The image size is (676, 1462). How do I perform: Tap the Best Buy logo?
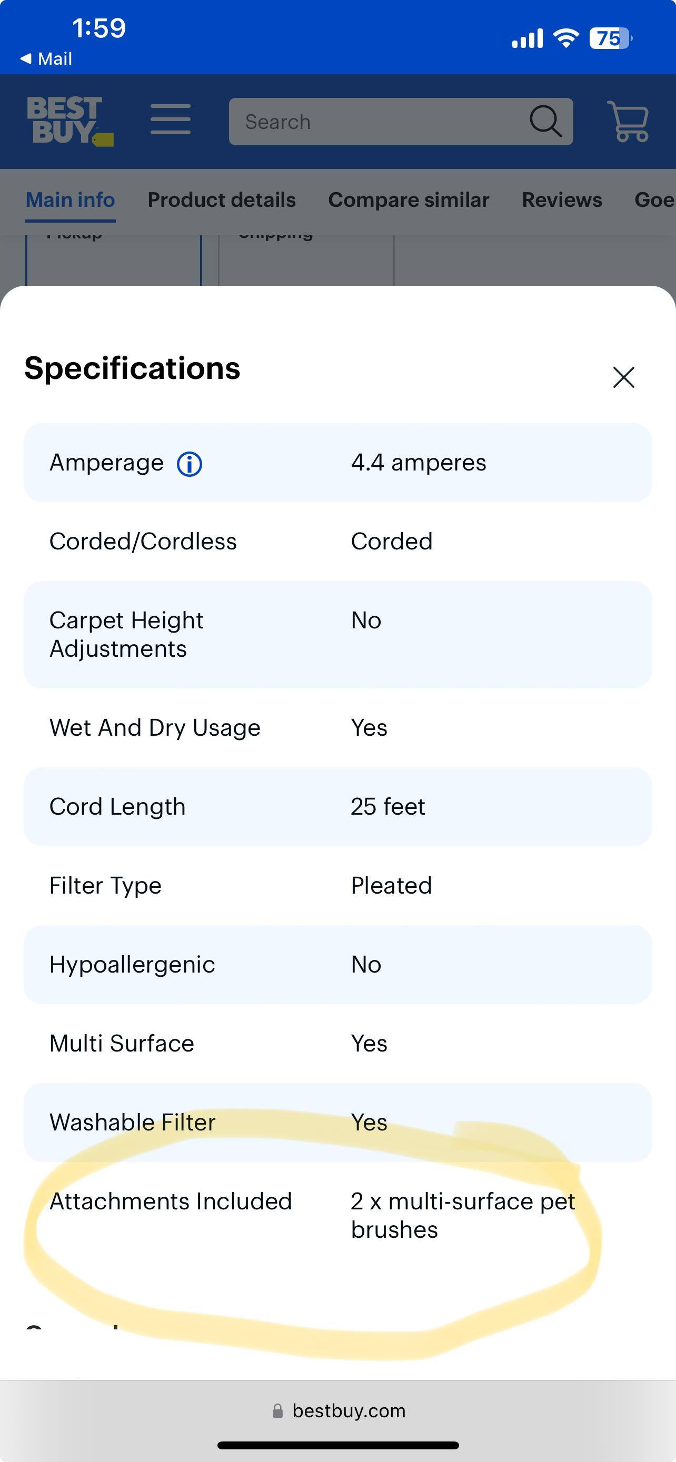[x=69, y=121]
